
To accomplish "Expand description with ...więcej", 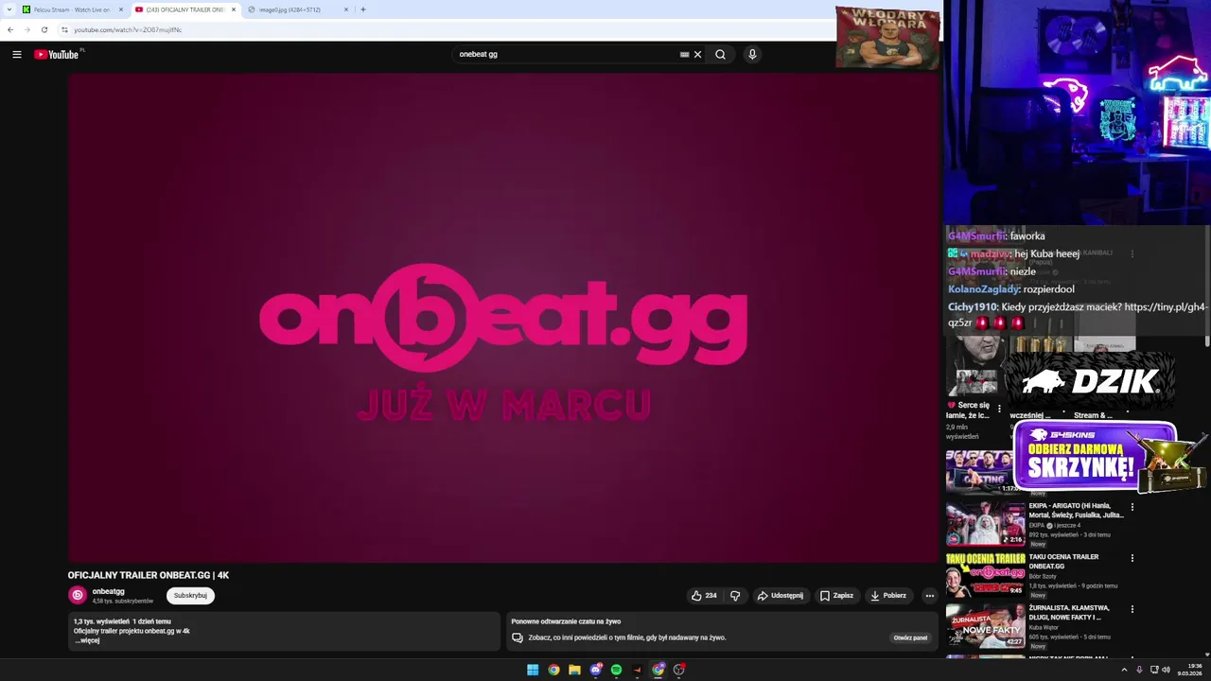I will 87,640.
